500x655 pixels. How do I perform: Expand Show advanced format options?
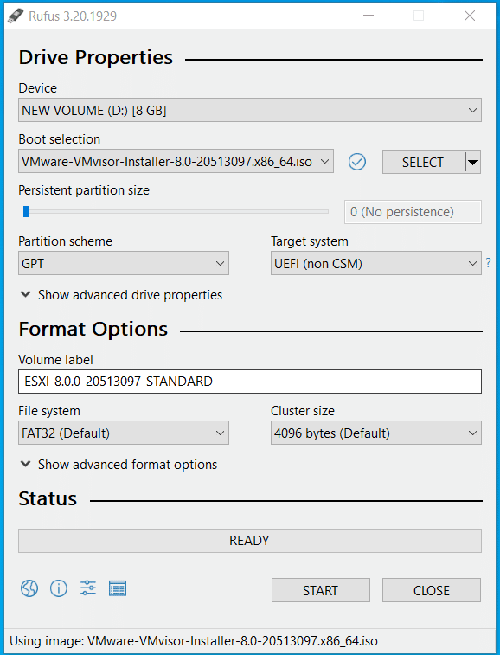click(x=119, y=465)
